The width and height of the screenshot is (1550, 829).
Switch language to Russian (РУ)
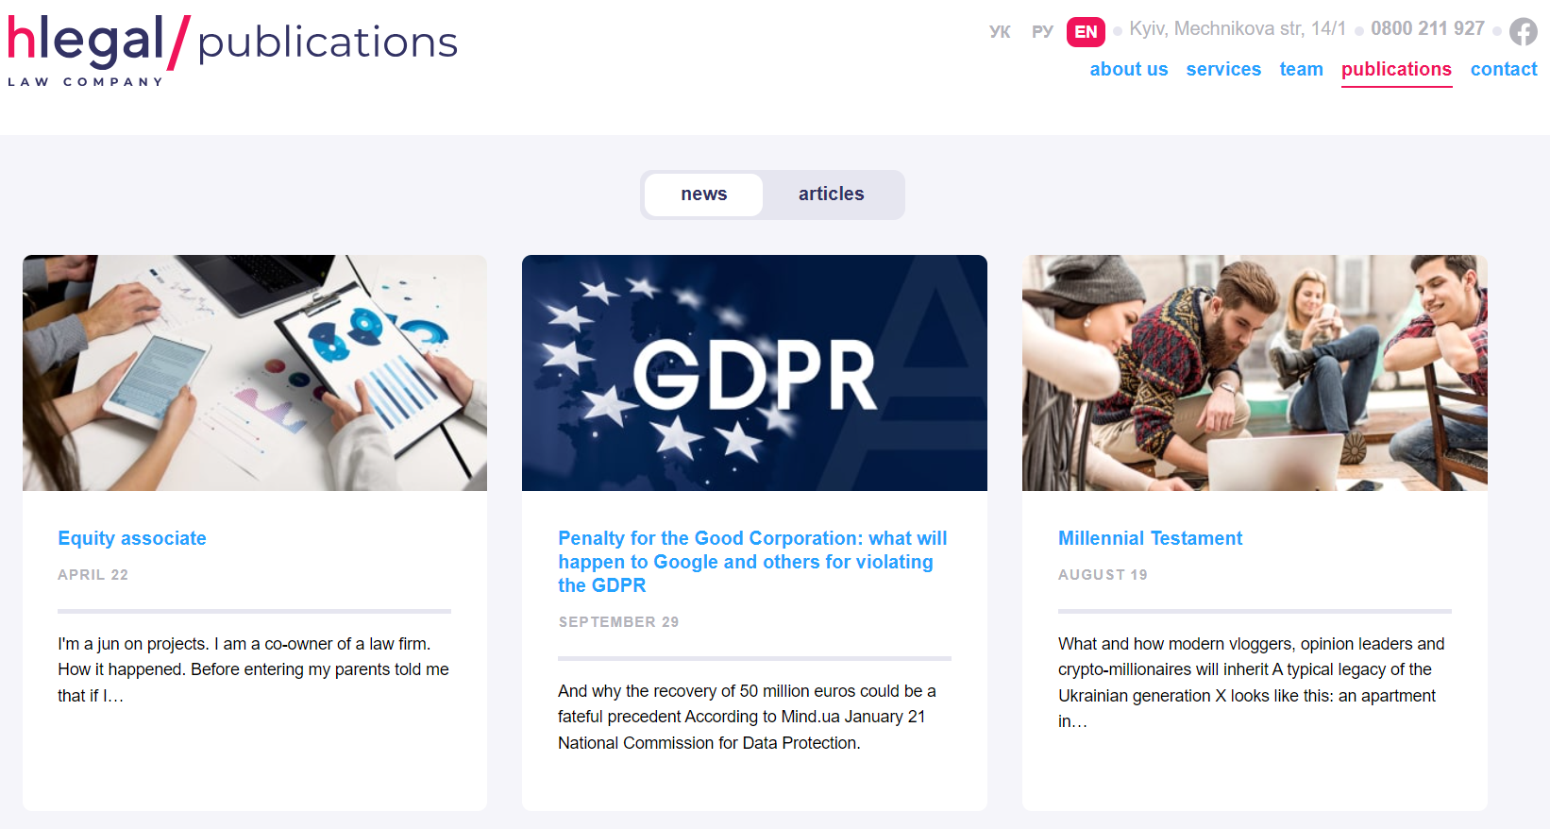click(x=1042, y=31)
